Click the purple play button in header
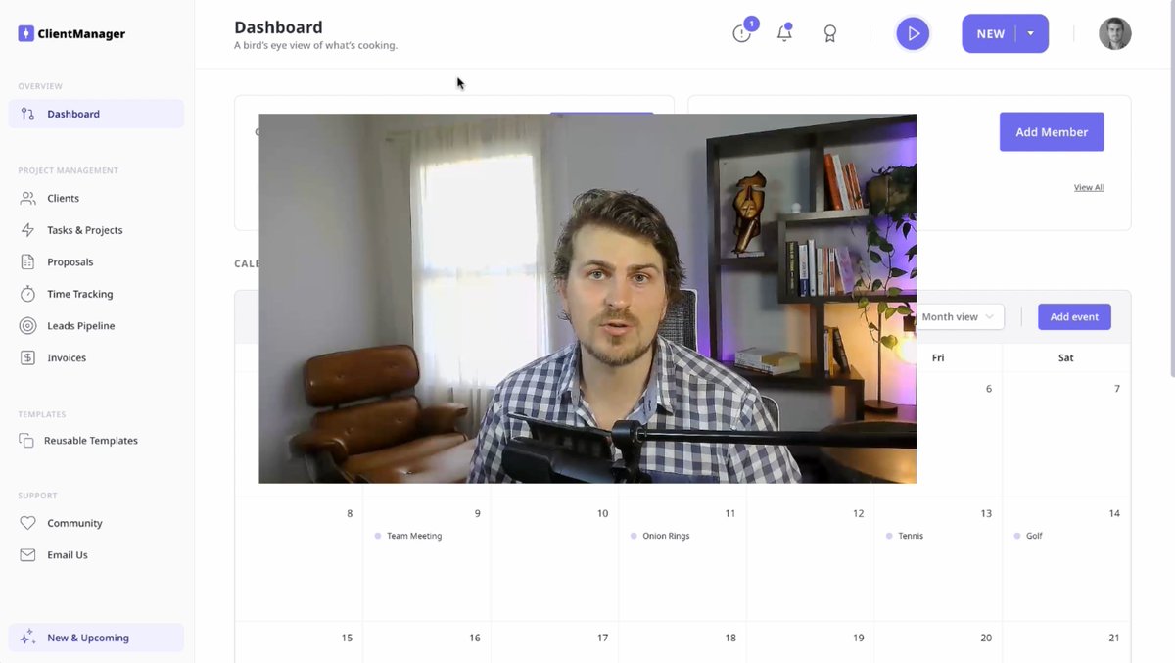Image resolution: width=1175 pixels, height=663 pixels. (913, 32)
